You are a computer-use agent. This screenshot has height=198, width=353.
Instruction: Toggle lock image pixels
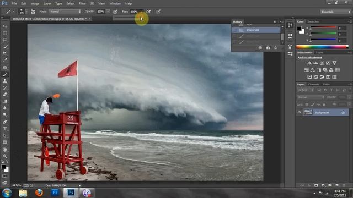[313, 105]
